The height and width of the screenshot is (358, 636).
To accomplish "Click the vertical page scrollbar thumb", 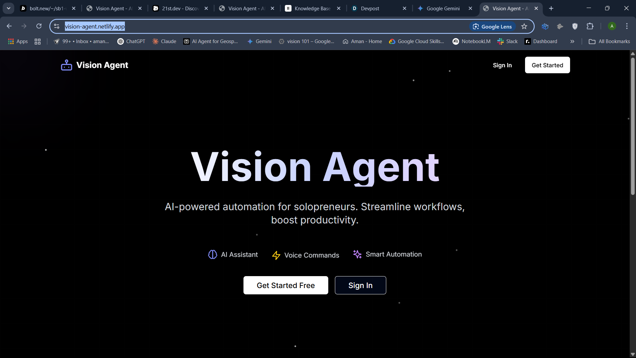I will click(x=633, y=126).
